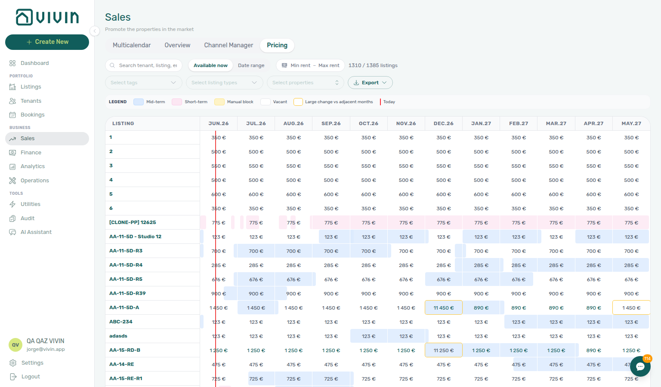
Task: Click Max rent field
Action: click(329, 65)
